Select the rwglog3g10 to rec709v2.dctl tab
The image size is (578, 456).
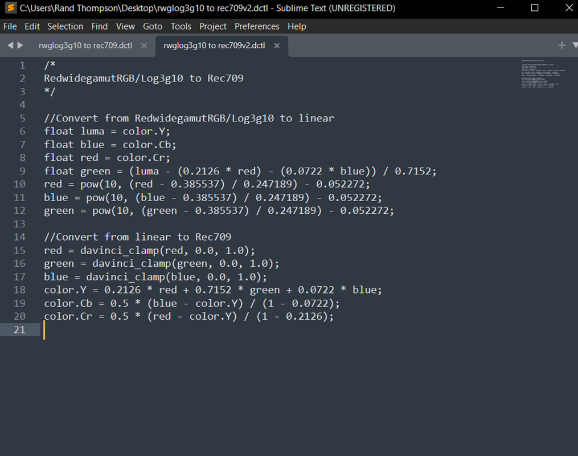tap(214, 46)
